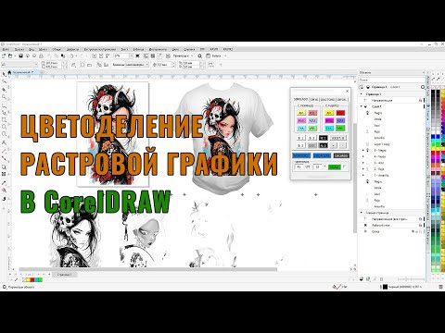Toggle lock on Рабочий стол layer
This screenshot has height=333, width=445.
(420, 225)
